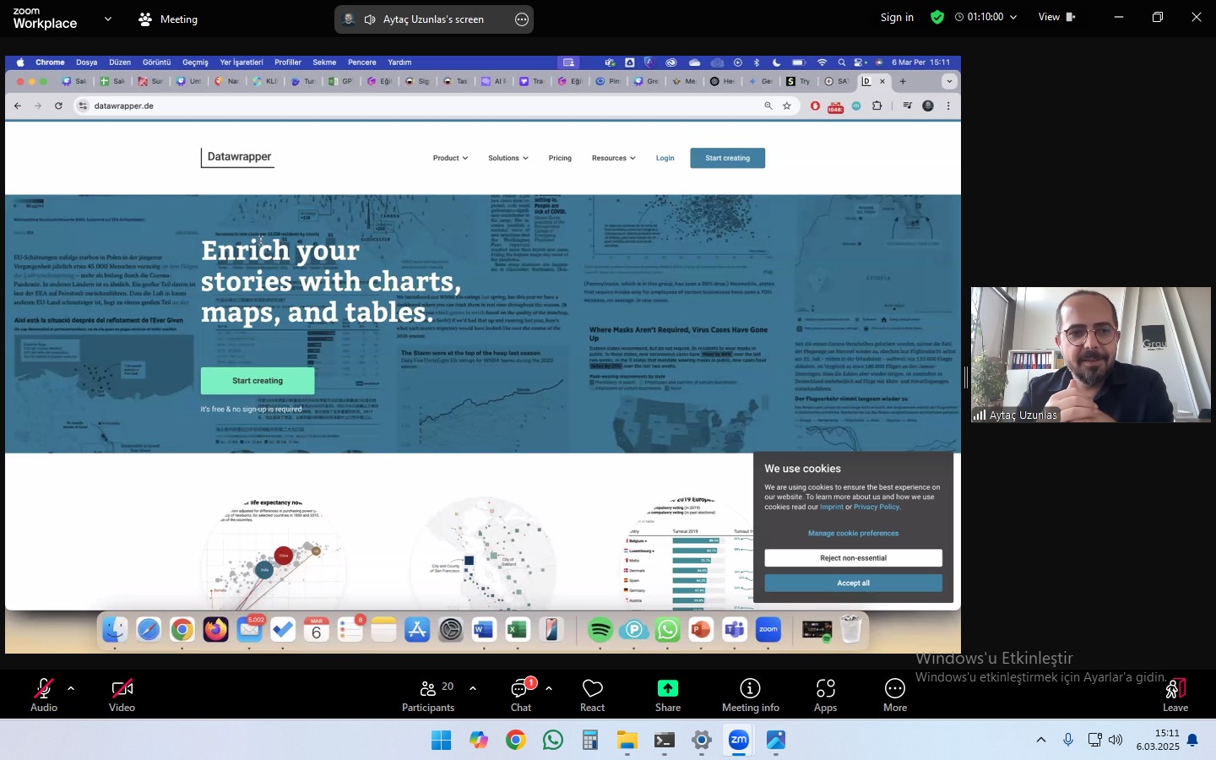Click the green Start creating hero button
Image resolution: width=1216 pixels, height=760 pixels.
click(258, 381)
